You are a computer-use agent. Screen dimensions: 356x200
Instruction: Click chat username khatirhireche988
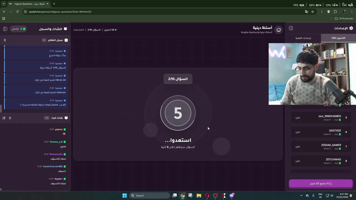pos(53,167)
